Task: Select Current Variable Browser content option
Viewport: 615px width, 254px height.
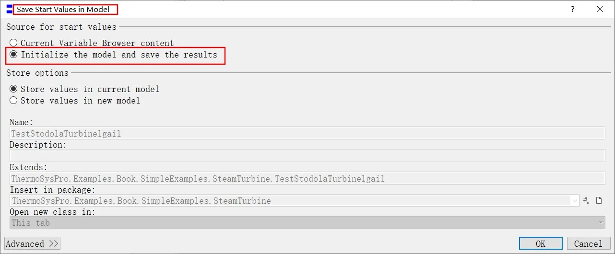Action: pyautogui.click(x=13, y=43)
